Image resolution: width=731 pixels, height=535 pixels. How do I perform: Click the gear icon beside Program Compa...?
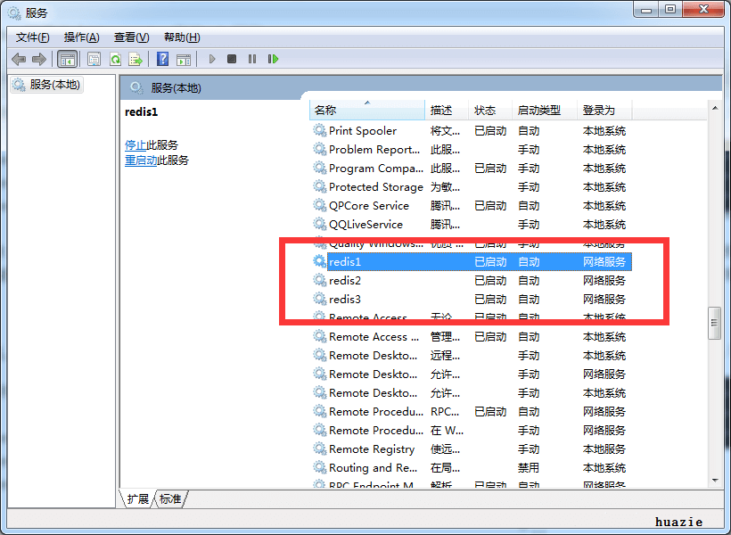click(x=319, y=168)
